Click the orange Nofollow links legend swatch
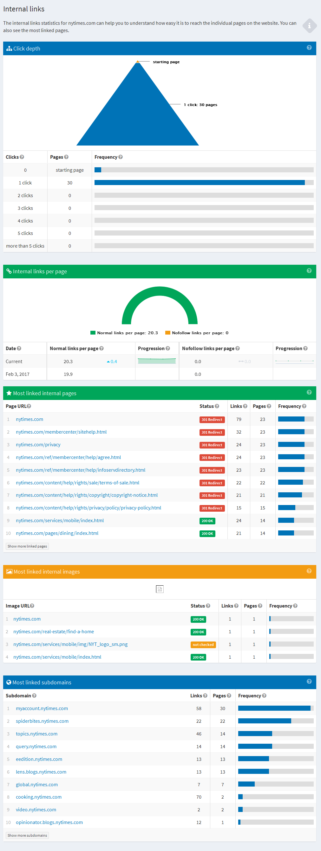 tap(168, 333)
